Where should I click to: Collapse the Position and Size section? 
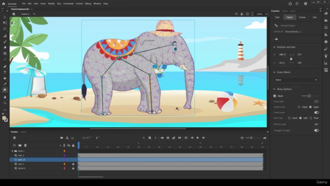[x=274, y=47]
